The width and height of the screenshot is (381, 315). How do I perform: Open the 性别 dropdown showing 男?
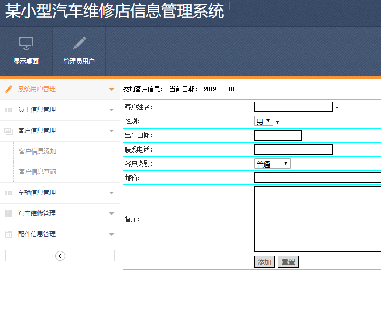point(263,121)
